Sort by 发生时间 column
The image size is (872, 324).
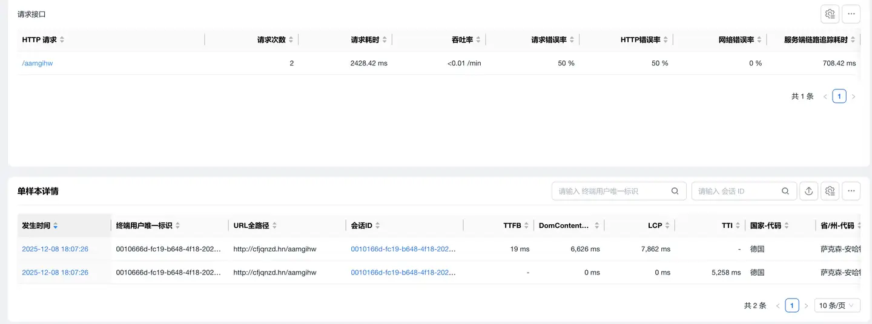click(56, 225)
